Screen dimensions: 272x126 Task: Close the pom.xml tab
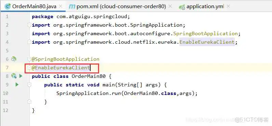pos(170,6)
